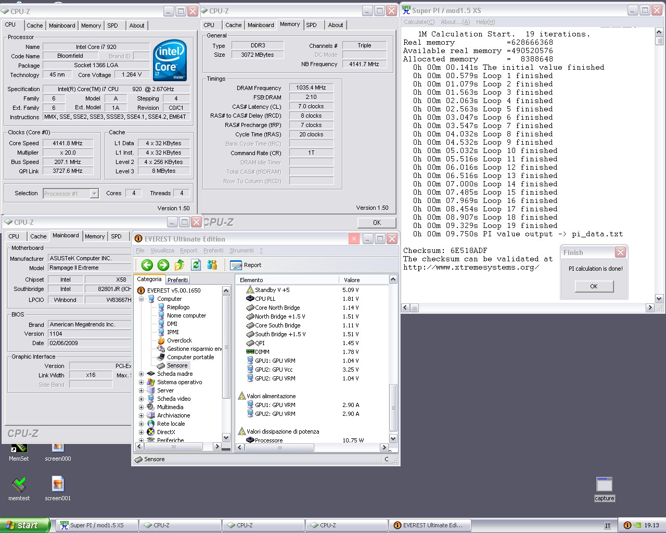Open the capture desktop icon
This screenshot has width=666, height=533.
click(604, 489)
